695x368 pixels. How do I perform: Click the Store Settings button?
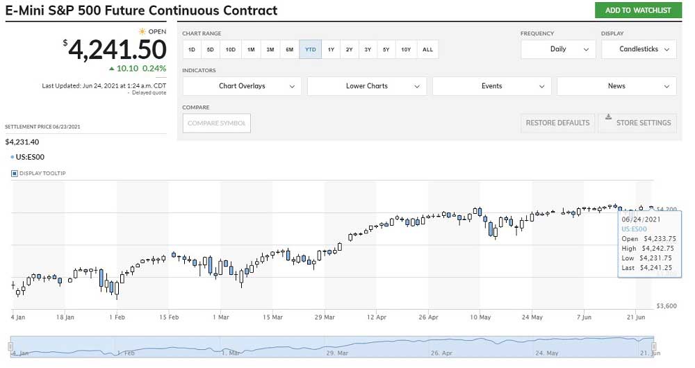(638, 123)
